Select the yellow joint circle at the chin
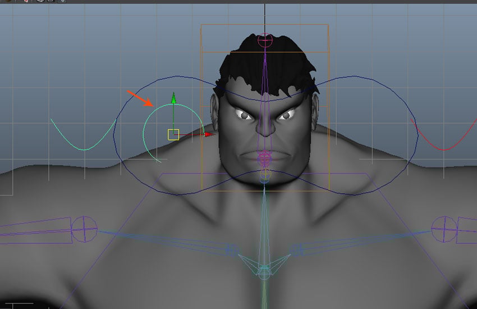Image resolution: width=477 pixels, height=309 pixels. 265,175
